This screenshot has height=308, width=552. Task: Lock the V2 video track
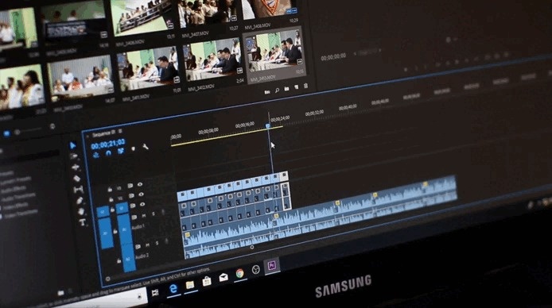111,199
